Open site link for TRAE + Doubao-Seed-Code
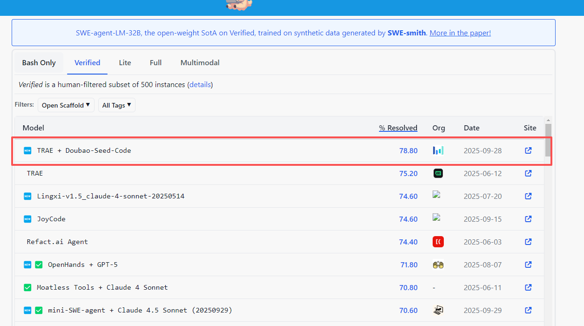Screen dimensions: 584x326 click(528, 150)
